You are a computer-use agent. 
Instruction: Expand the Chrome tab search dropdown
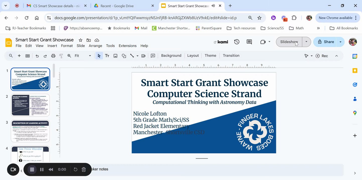coord(6,5)
